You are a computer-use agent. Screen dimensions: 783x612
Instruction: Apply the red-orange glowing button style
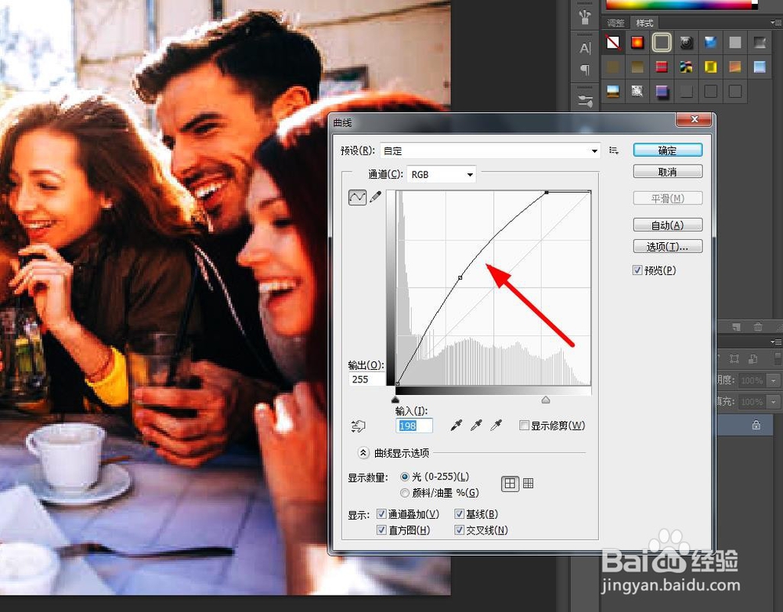click(637, 42)
